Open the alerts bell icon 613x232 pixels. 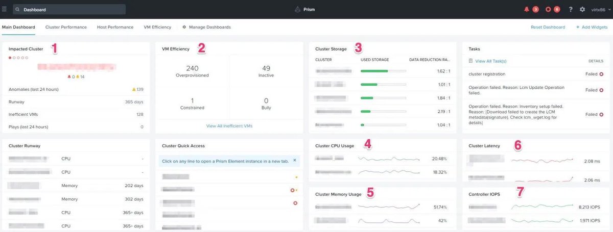(x=527, y=9)
